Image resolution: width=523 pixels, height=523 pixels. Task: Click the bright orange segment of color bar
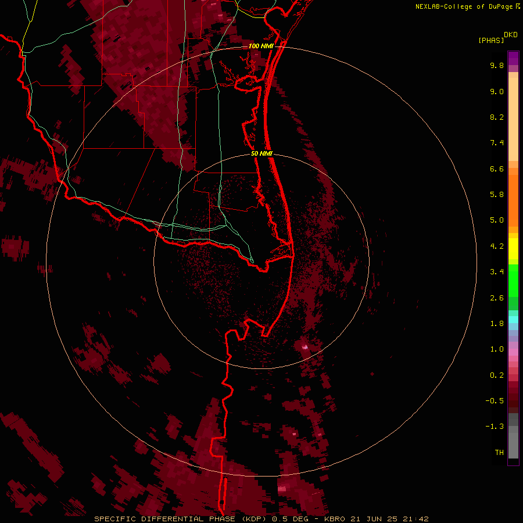(x=513, y=201)
